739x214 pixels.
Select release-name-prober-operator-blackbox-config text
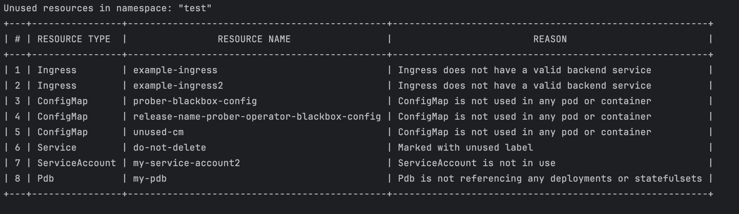point(257,117)
